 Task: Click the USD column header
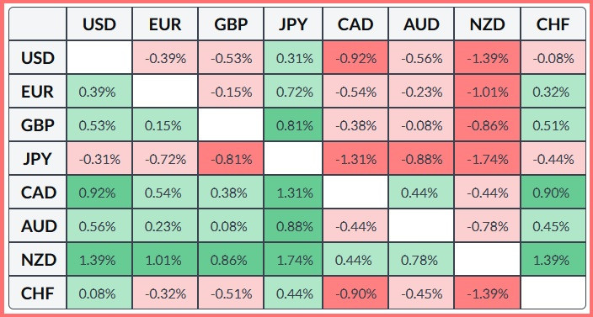click(99, 24)
